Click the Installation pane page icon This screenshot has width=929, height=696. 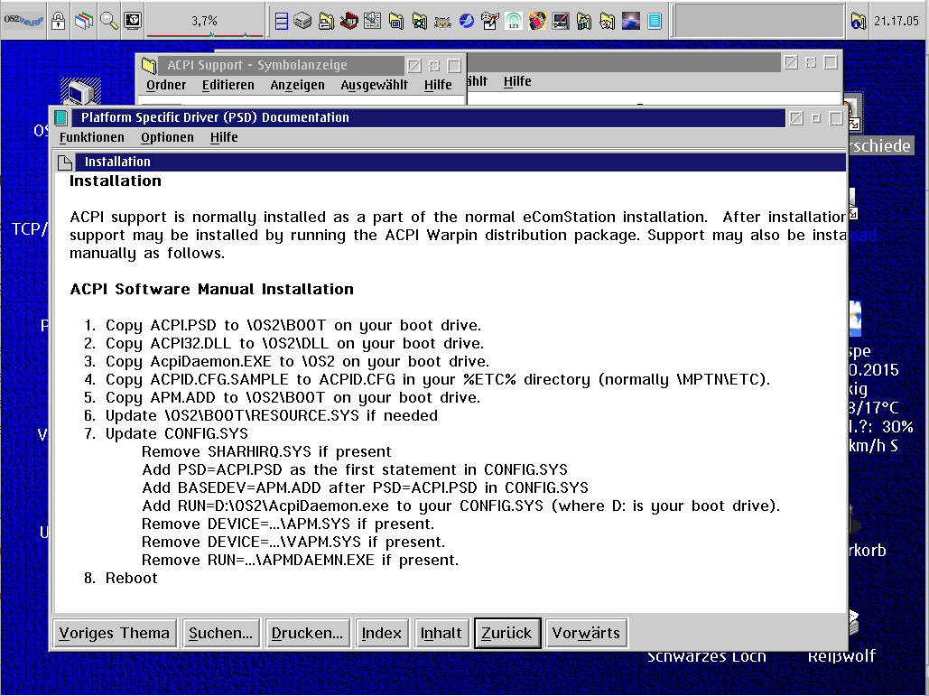point(65,162)
